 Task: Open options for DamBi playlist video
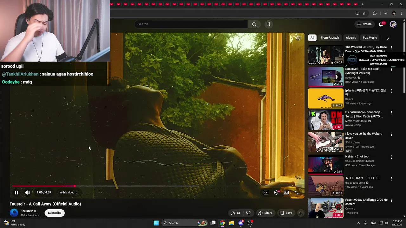point(391,91)
